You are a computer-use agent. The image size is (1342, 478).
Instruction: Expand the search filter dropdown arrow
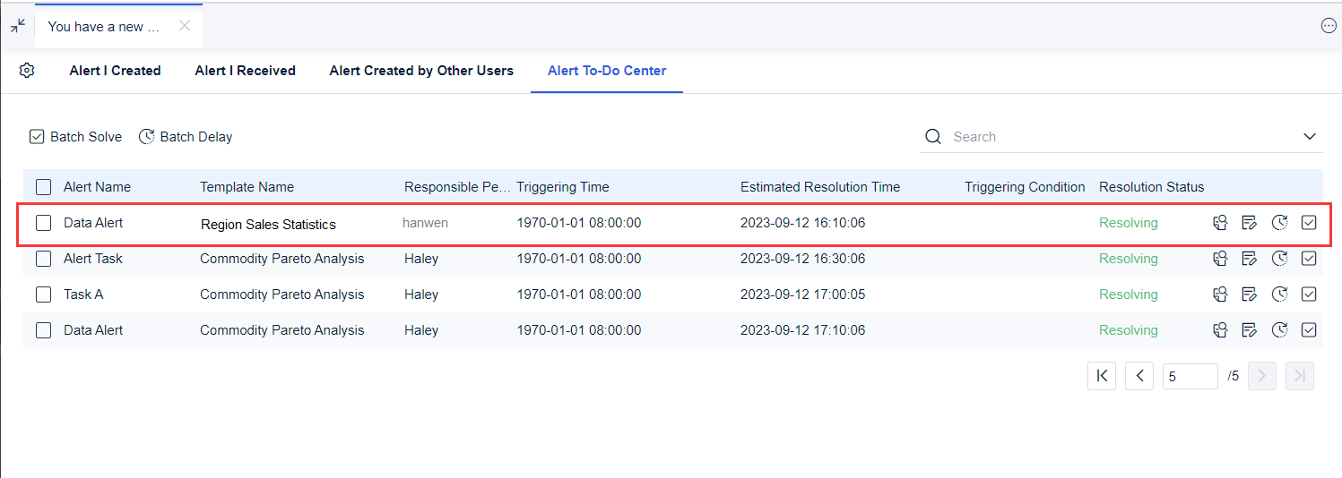(x=1310, y=137)
